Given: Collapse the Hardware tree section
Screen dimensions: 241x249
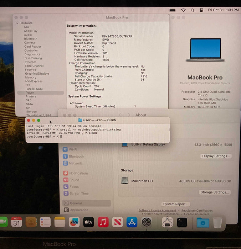Looking at the screenshot, I should pyautogui.click(x=17, y=23).
